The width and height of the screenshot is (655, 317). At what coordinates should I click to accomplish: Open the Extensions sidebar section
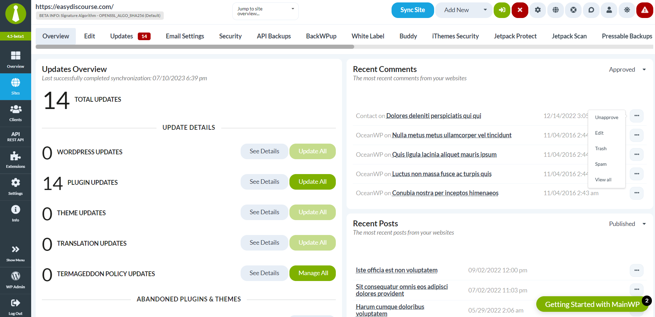[x=16, y=160]
